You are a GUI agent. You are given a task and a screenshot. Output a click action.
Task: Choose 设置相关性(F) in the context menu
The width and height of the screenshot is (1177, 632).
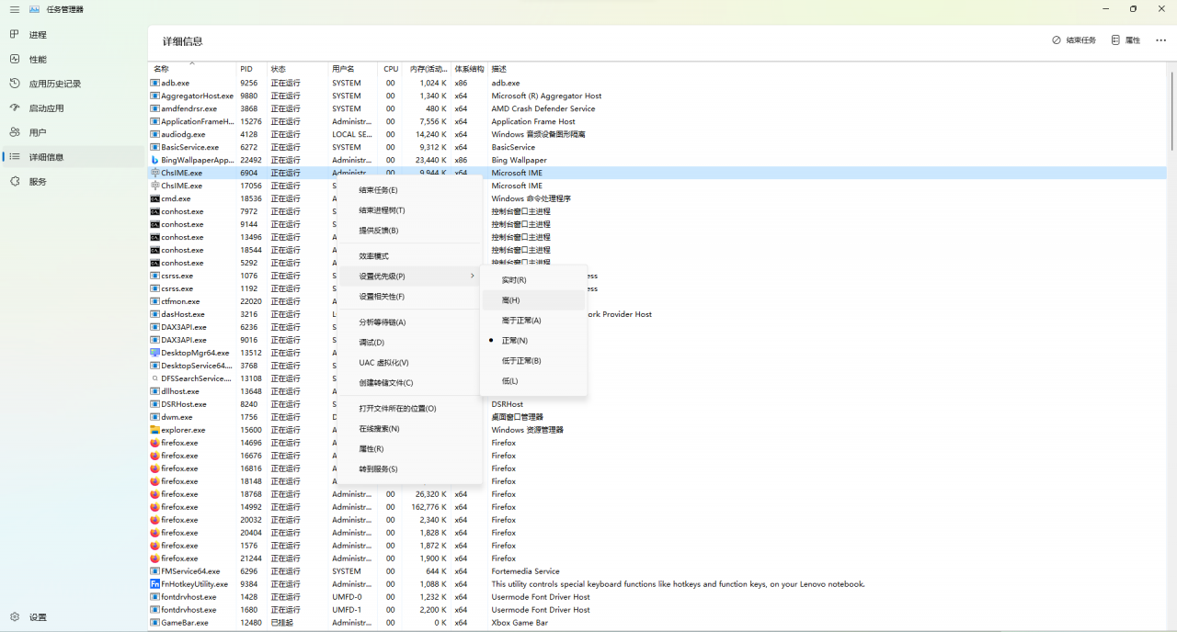tap(408, 297)
